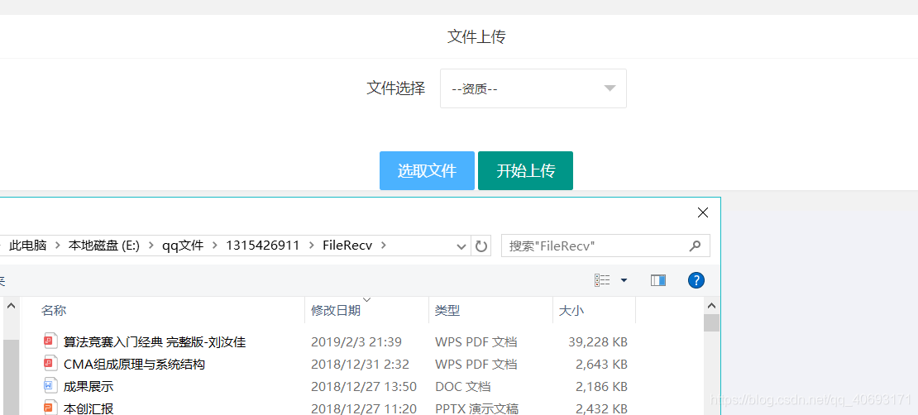Click the blue help question mark icon
This screenshot has width=918, height=415.
click(x=696, y=280)
